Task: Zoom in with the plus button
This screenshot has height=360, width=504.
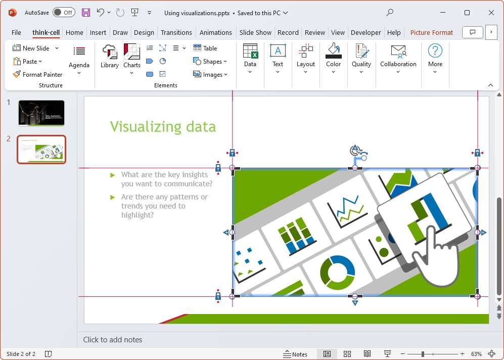Action: coord(462,354)
